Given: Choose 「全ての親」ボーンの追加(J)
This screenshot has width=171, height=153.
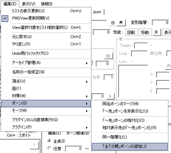Looking at the screenshot, I should 130,146.
